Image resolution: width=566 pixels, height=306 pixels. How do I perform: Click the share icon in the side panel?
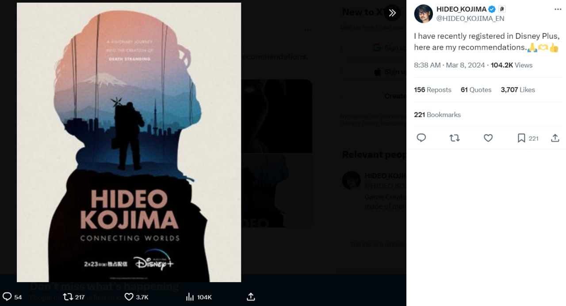pos(555,138)
